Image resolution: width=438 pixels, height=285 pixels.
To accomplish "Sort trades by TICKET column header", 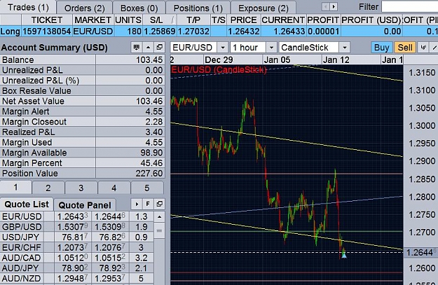I will [x=47, y=20].
